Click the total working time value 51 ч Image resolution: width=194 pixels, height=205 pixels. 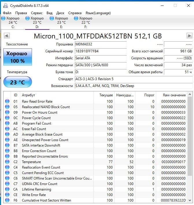178,72
